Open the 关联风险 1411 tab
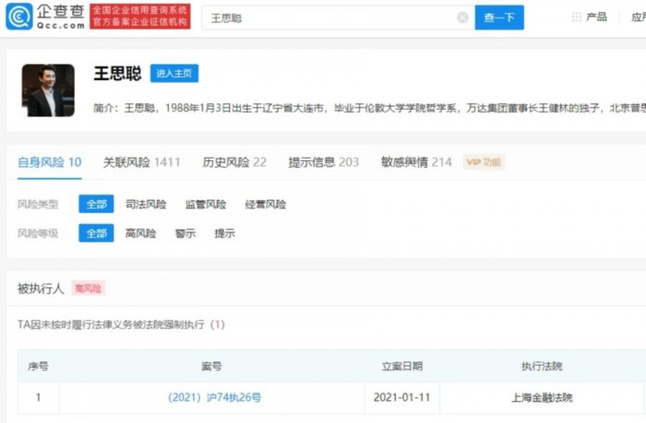Screen dimensions: 646x423 click(141, 162)
